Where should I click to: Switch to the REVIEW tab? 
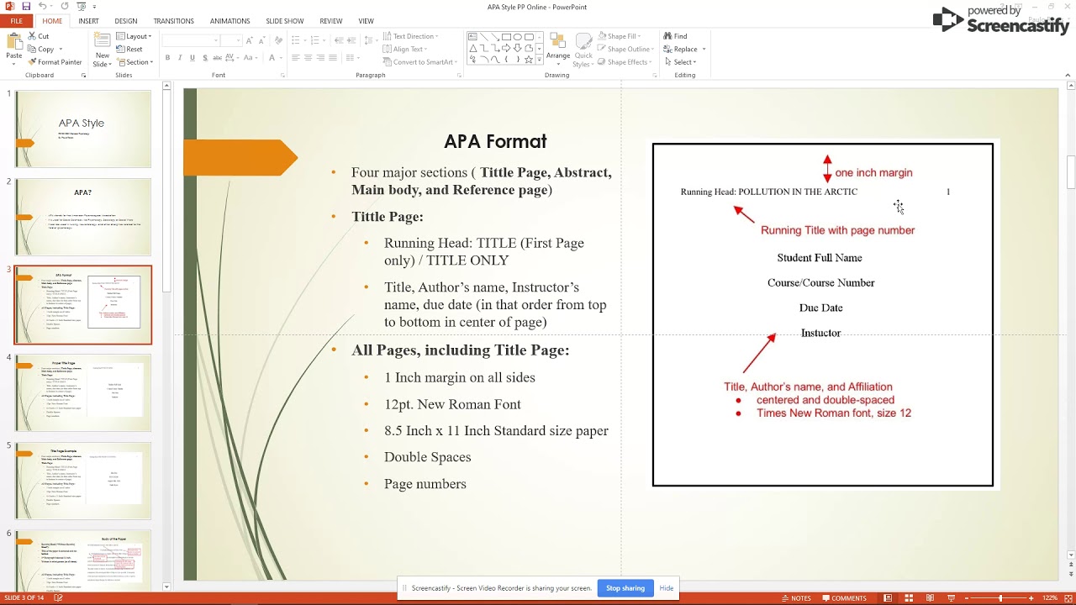331,21
